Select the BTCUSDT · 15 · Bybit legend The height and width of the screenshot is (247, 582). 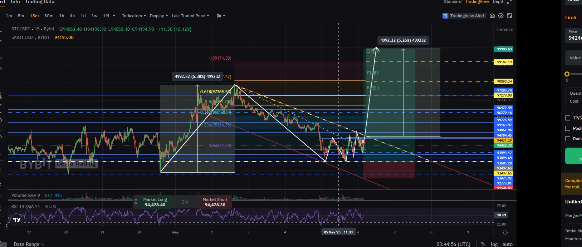pyautogui.click(x=33, y=29)
